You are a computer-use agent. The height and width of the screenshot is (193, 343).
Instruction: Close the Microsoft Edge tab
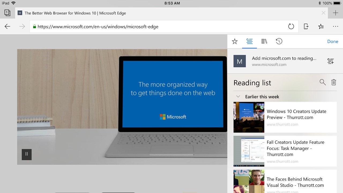click(x=323, y=13)
